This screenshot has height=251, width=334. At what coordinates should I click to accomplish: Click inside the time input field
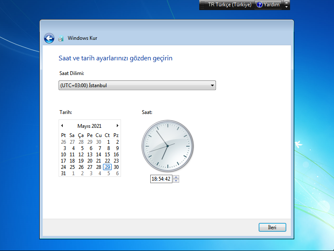click(161, 179)
